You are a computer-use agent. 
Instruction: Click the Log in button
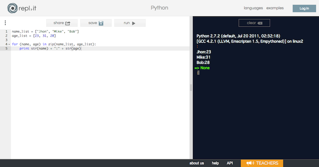coord(304,8)
